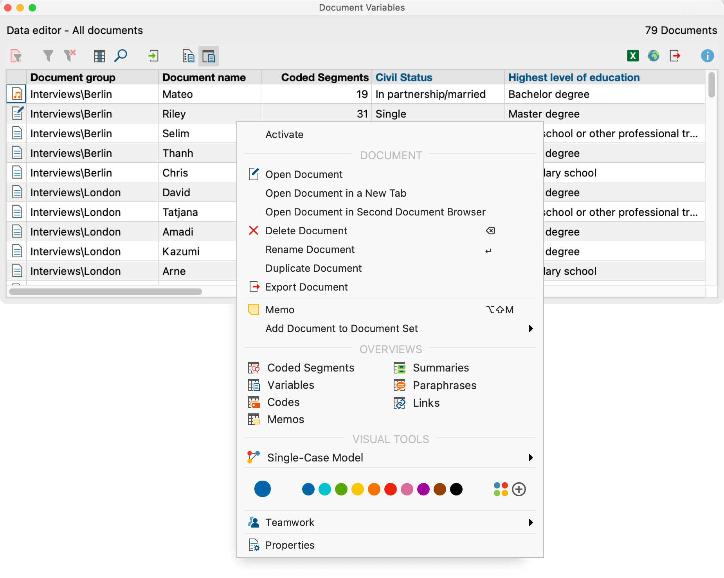Open the select variables icon

click(x=99, y=56)
